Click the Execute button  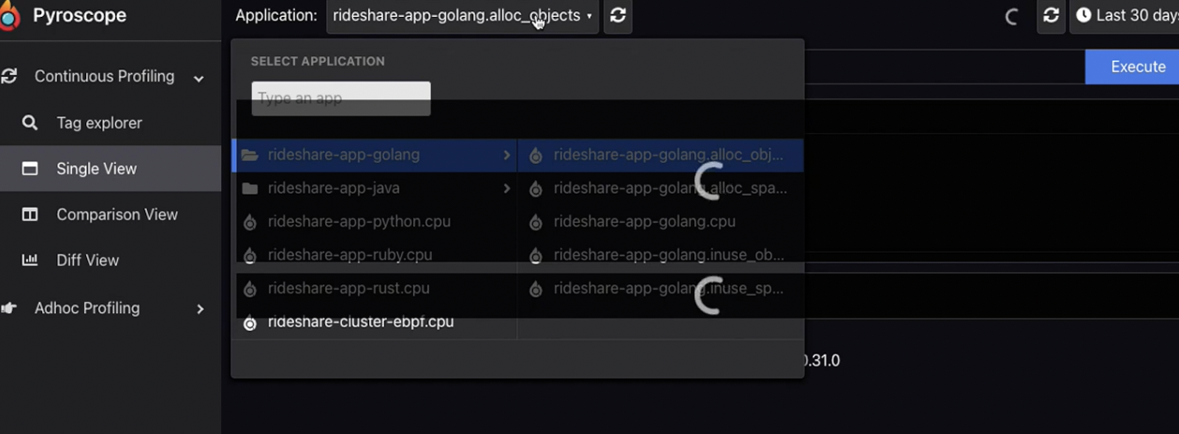(1132, 66)
